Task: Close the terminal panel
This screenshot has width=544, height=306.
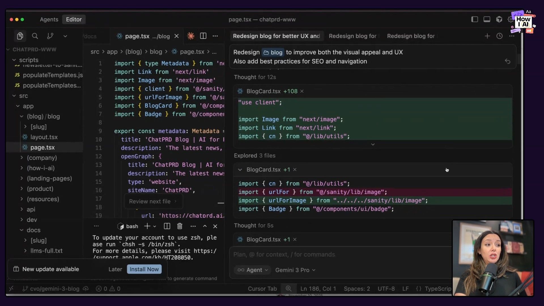Action: (215, 226)
